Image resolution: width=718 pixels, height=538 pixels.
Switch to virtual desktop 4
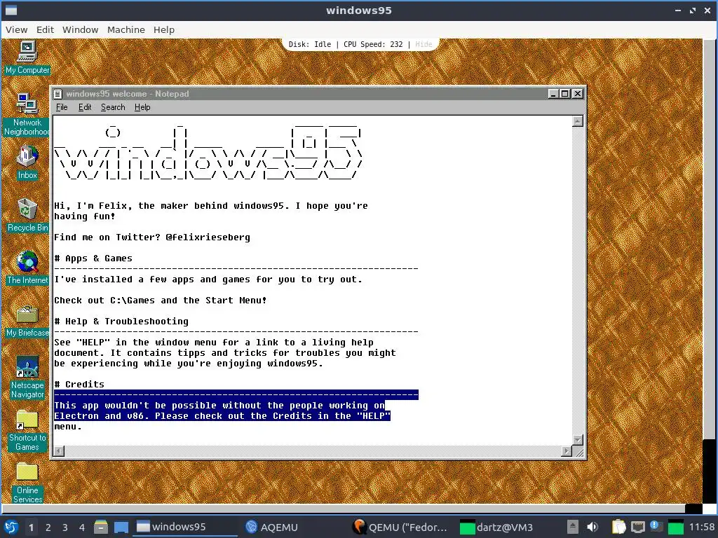pos(82,527)
